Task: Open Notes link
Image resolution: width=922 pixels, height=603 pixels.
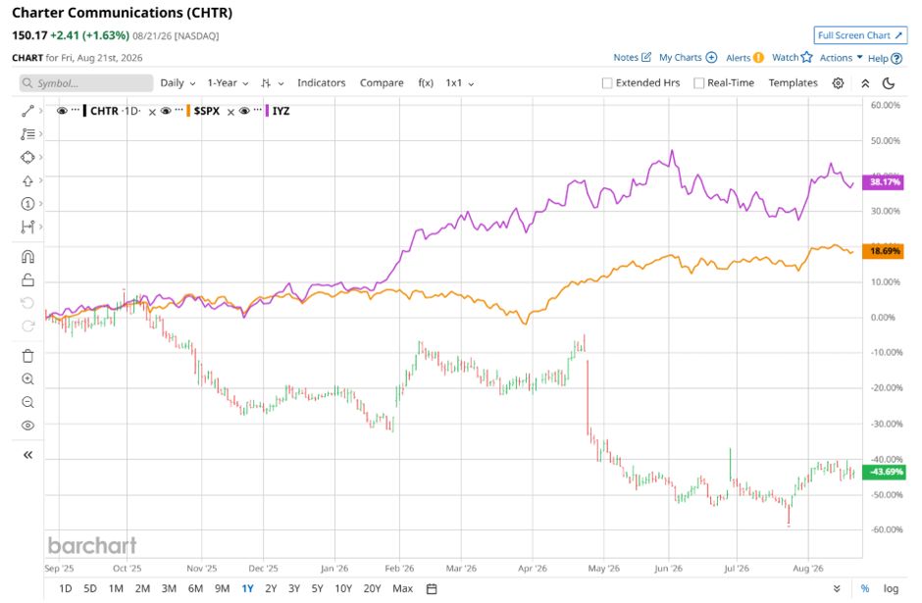Action: pos(632,58)
